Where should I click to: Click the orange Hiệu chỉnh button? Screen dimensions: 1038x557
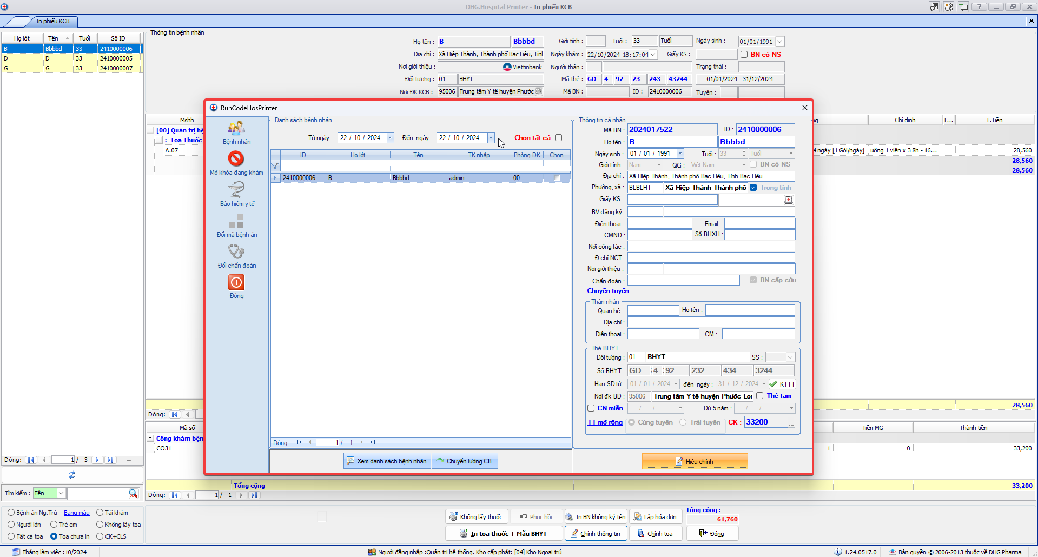click(x=695, y=461)
